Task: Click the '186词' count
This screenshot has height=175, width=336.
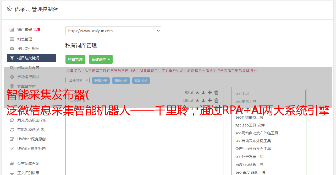Action: coord(188,100)
